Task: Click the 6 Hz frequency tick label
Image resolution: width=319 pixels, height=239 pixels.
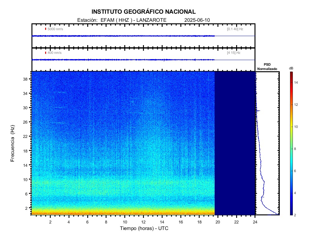Action: click(26, 194)
